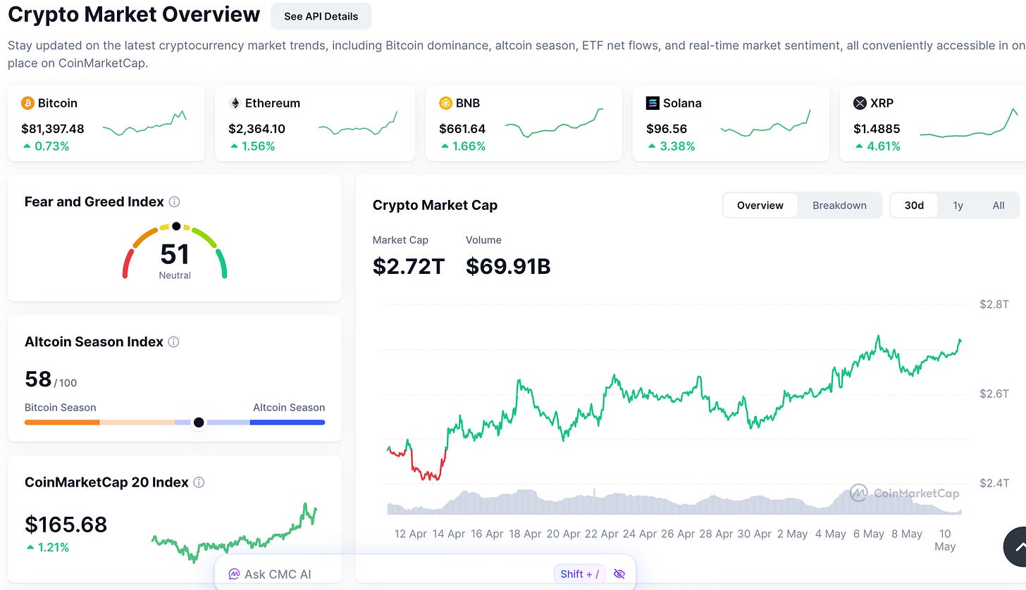Open CoinMarketCap 20 Index info icon

199,483
